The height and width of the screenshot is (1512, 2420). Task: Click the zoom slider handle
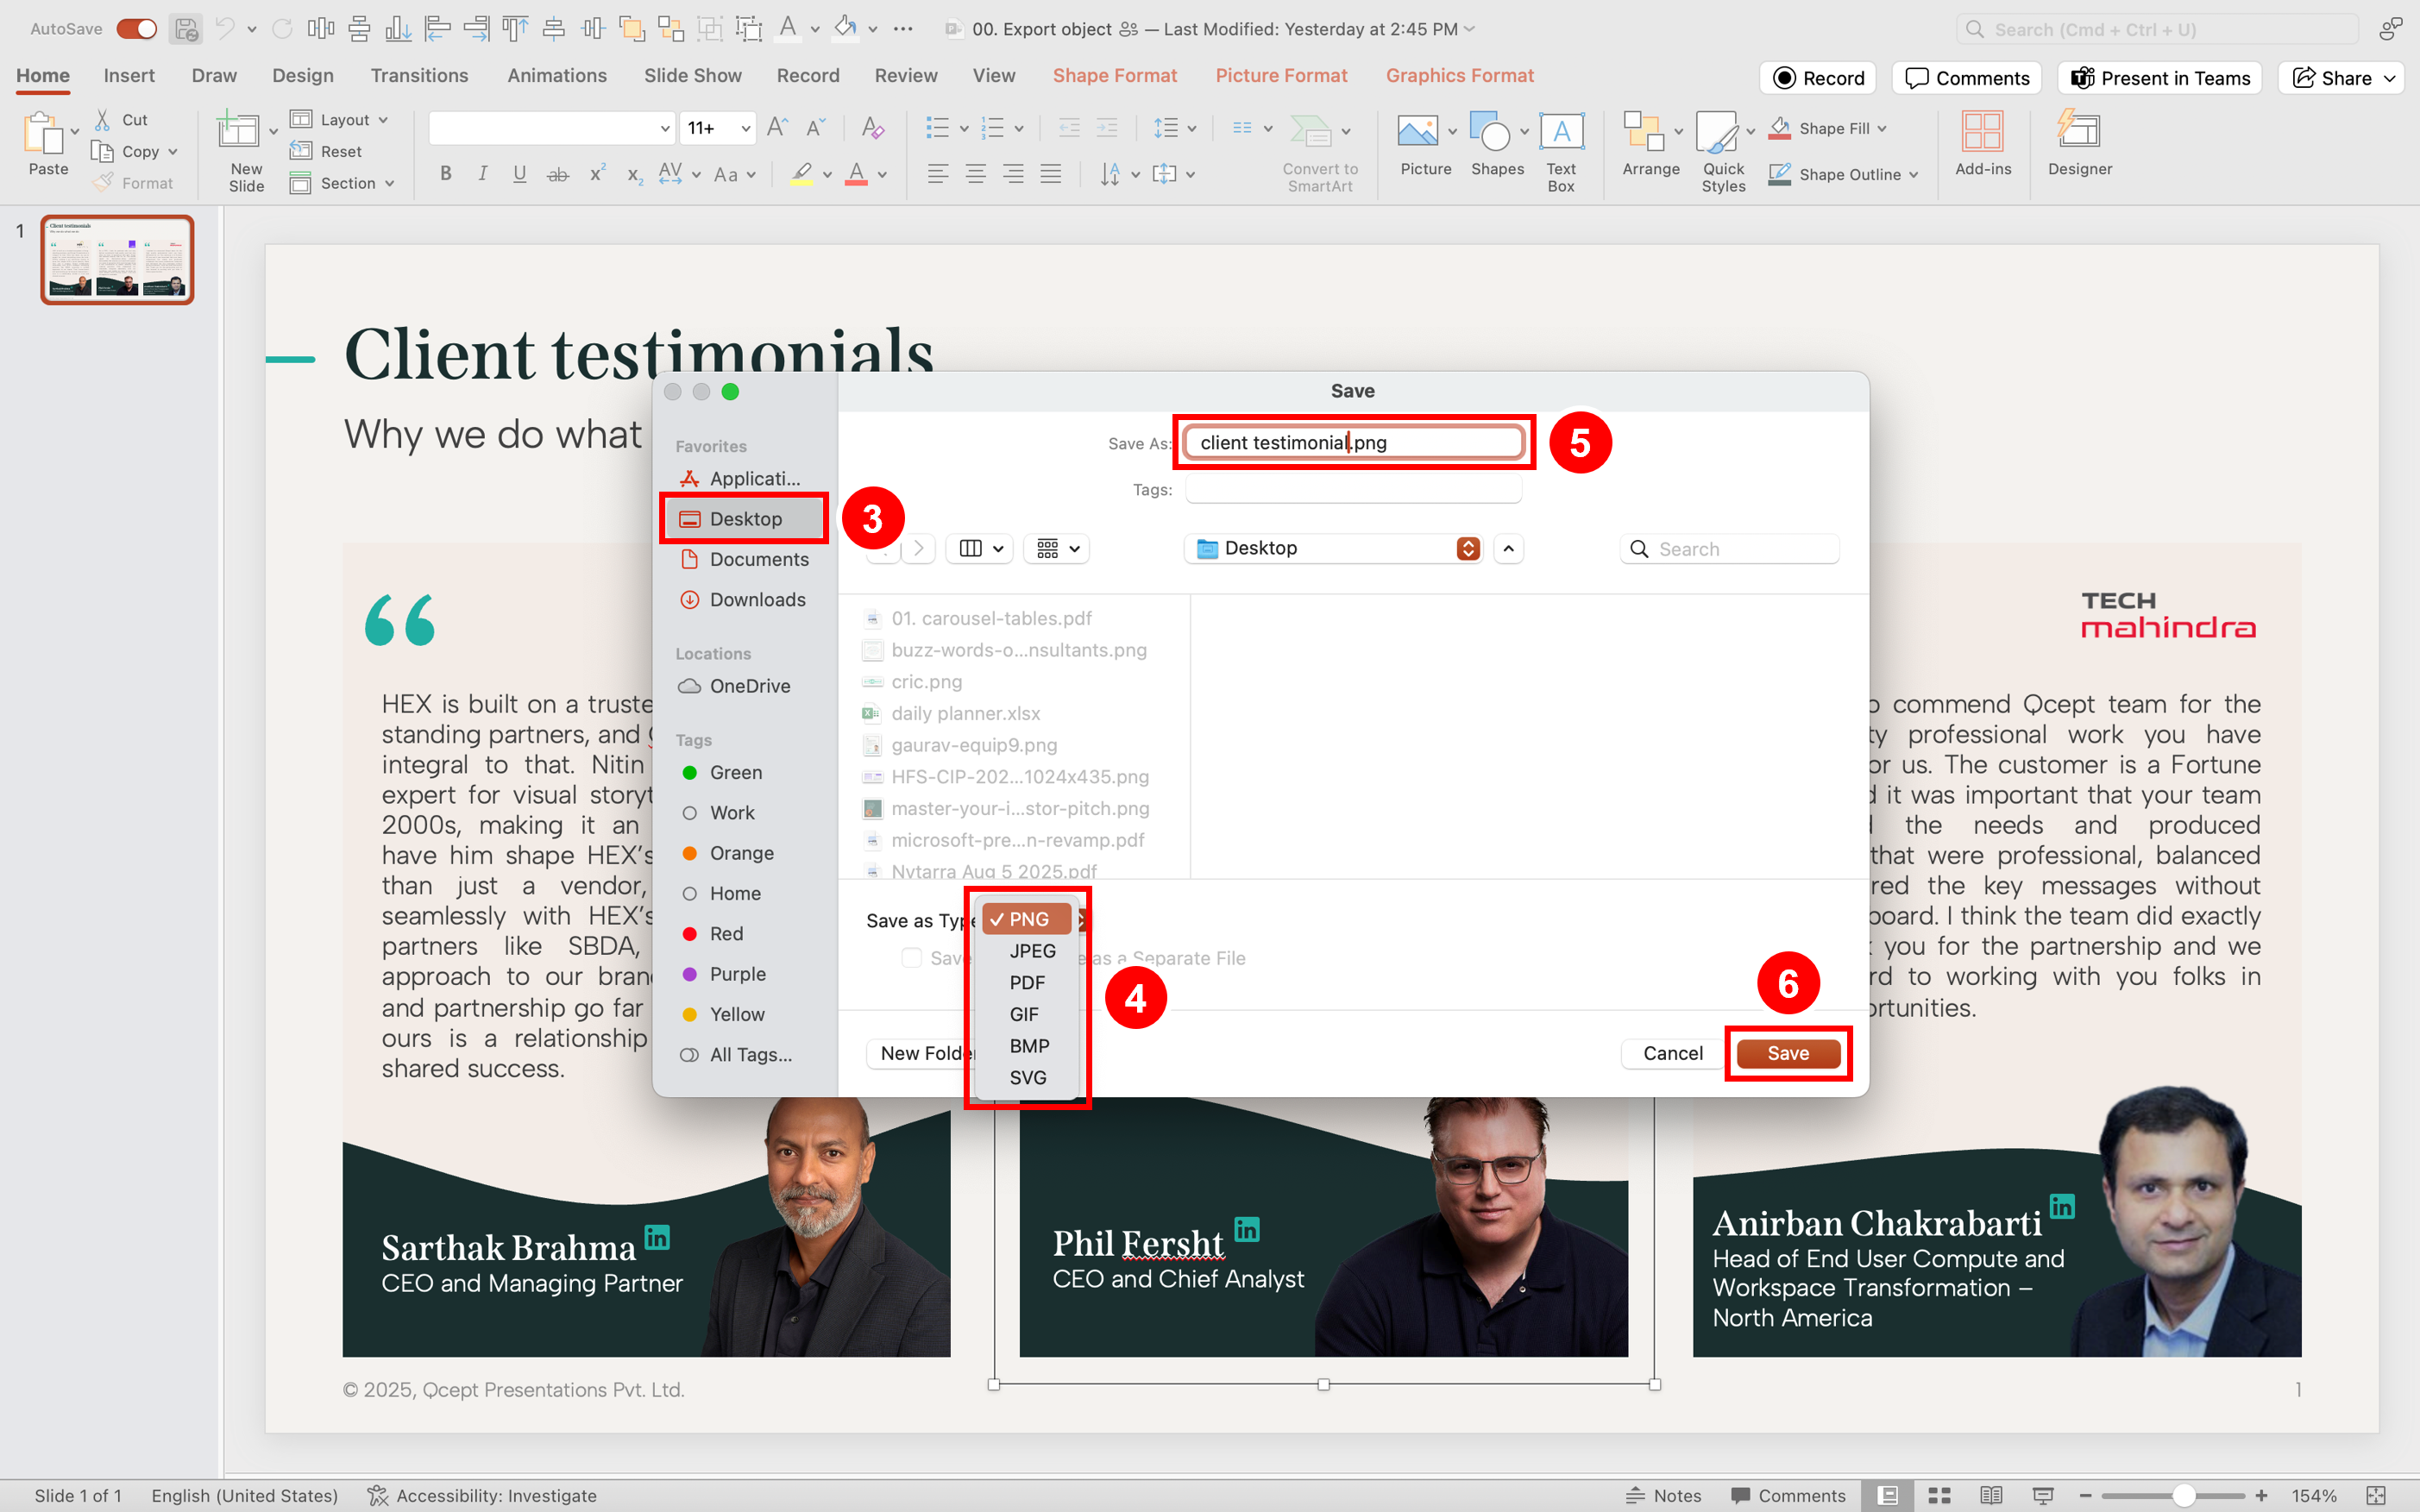pos(2184,1495)
